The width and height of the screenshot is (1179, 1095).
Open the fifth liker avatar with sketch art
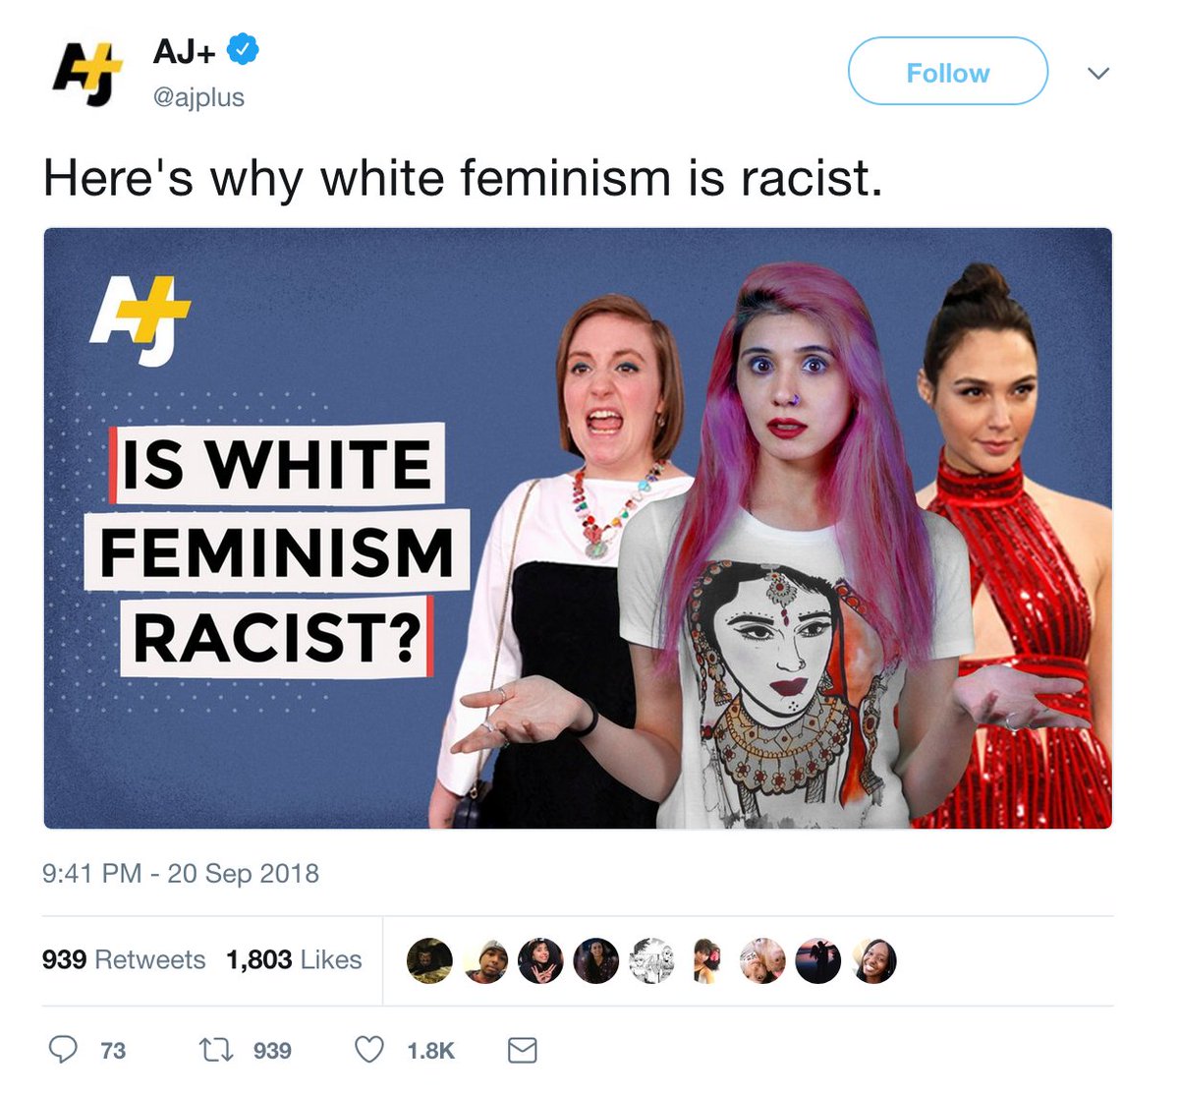tap(651, 960)
